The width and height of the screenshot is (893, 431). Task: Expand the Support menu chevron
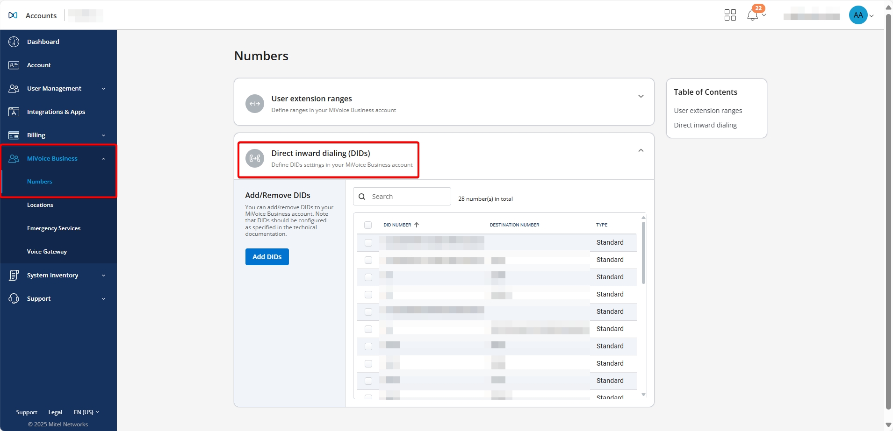coord(103,299)
